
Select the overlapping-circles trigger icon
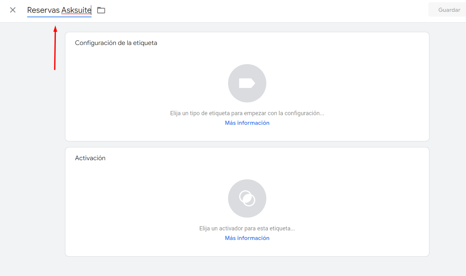click(247, 198)
